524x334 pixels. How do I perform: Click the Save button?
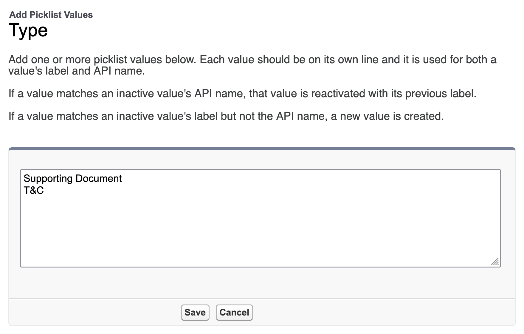click(x=195, y=312)
